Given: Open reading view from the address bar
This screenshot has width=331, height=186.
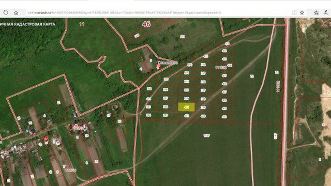Looking at the screenshot, I should (x=294, y=12).
